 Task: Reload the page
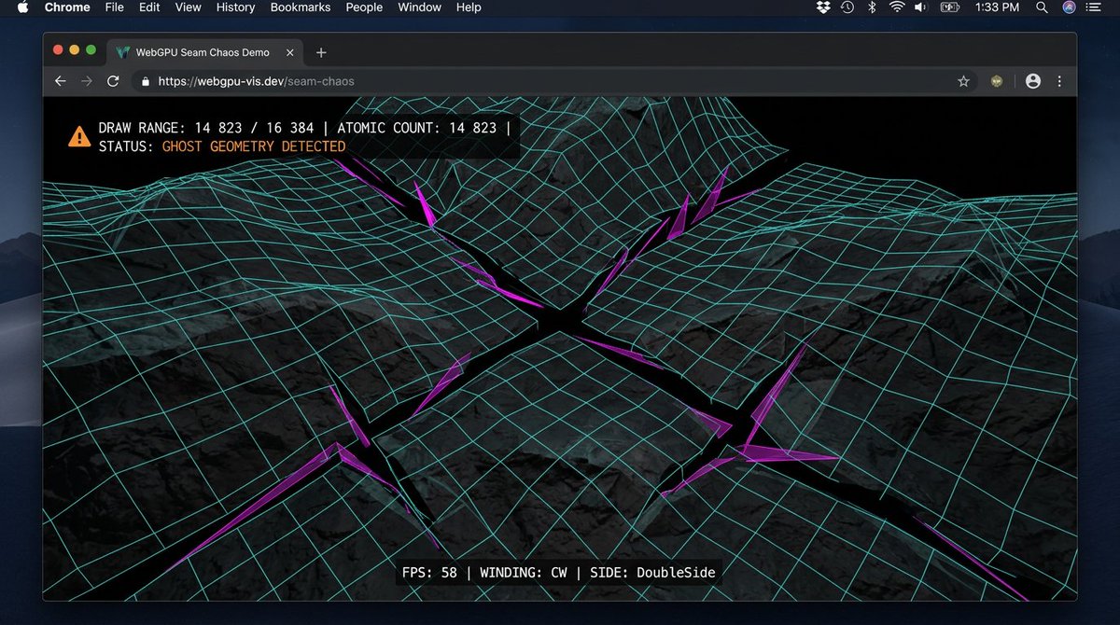pyautogui.click(x=113, y=81)
